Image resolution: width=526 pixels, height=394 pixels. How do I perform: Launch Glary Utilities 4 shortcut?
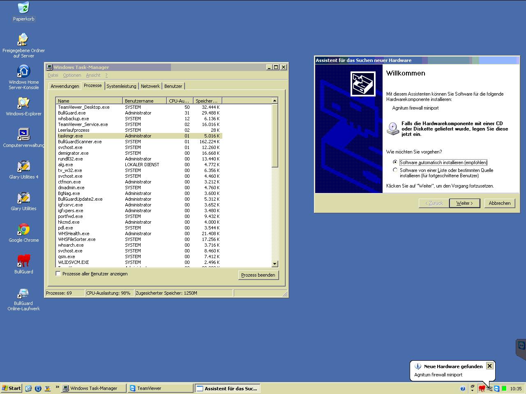pyautogui.click(x=23, y=170)
